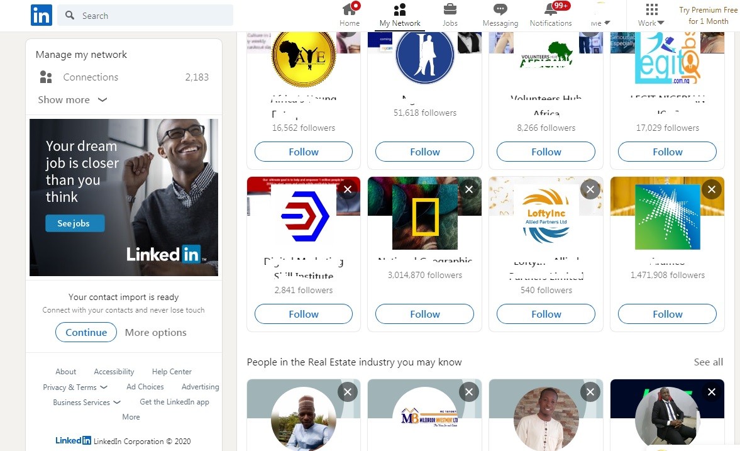View Notifications bell icon
The width and height of the screenshot is (740, 451).
point(550,11)
